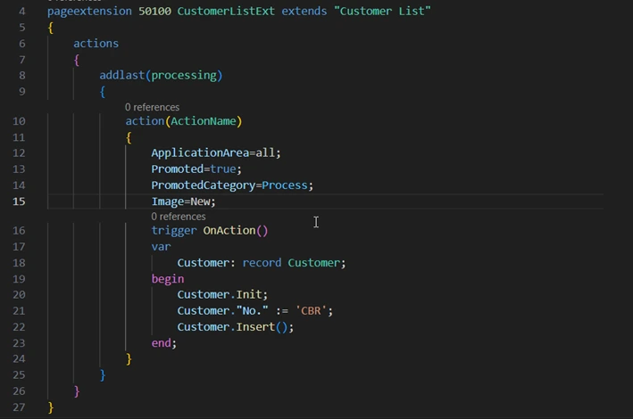
Task: Select line number 27 in the gutter
Action: point(19,407)
